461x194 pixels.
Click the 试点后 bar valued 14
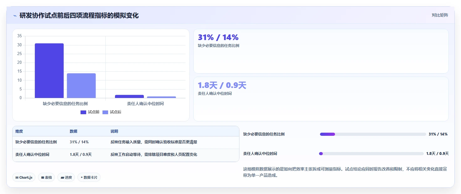[81, 86]
